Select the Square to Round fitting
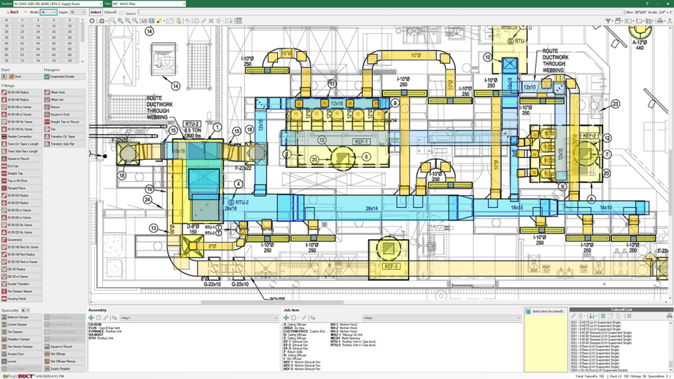This screenshot has height=379, width=674. tap(22, 159)
